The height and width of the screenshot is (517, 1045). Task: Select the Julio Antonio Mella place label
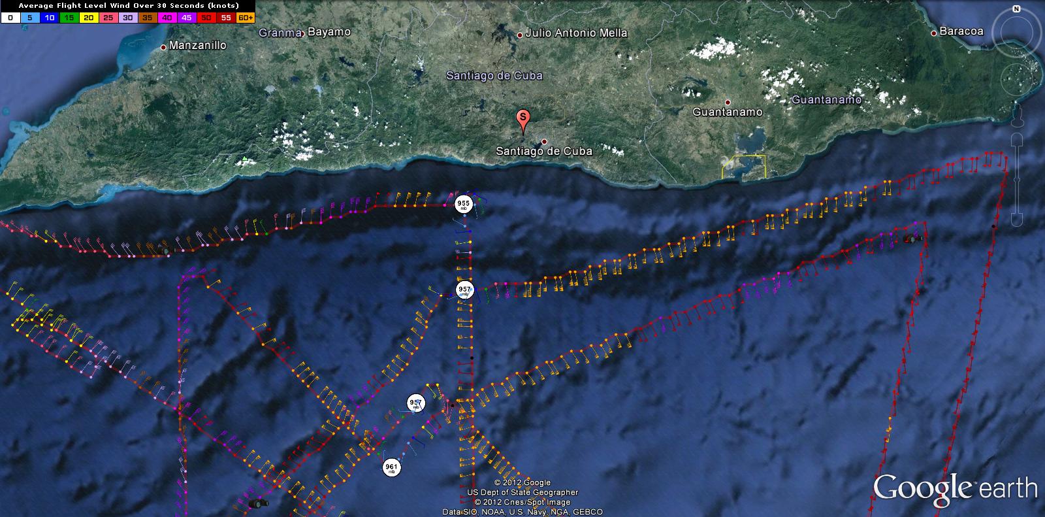576,33
